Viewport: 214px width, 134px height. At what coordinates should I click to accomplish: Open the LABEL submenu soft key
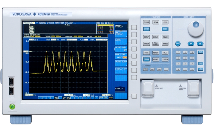(121, 41)
